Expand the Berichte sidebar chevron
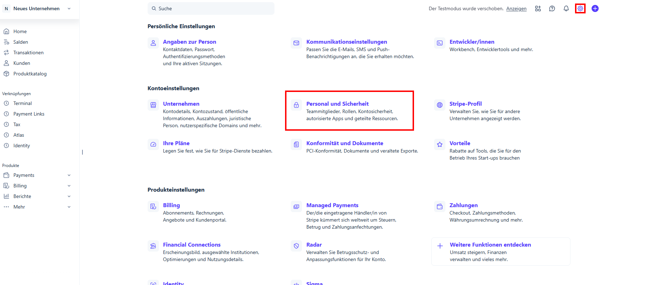The height and width of the screenshot is (285, 661). point(69,196)
